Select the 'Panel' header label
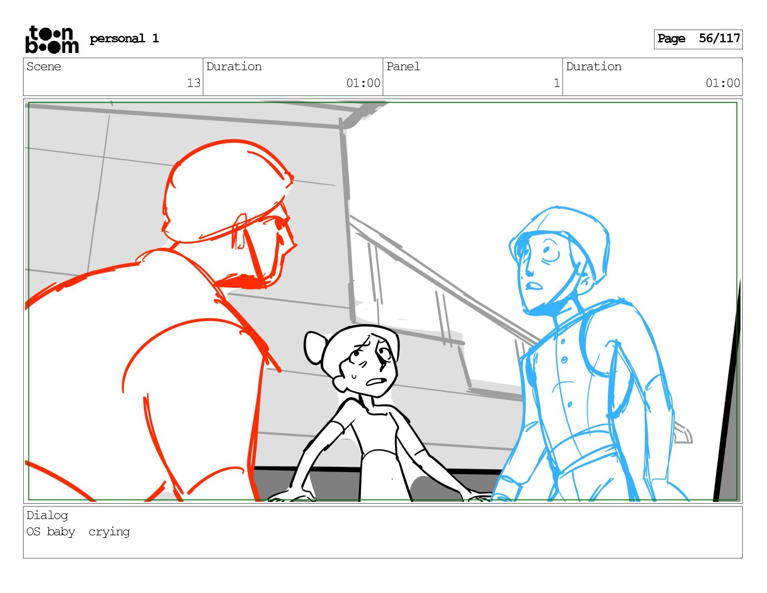Image resolution: width=767 pixels, height=593 pixels. pos(403,67)
